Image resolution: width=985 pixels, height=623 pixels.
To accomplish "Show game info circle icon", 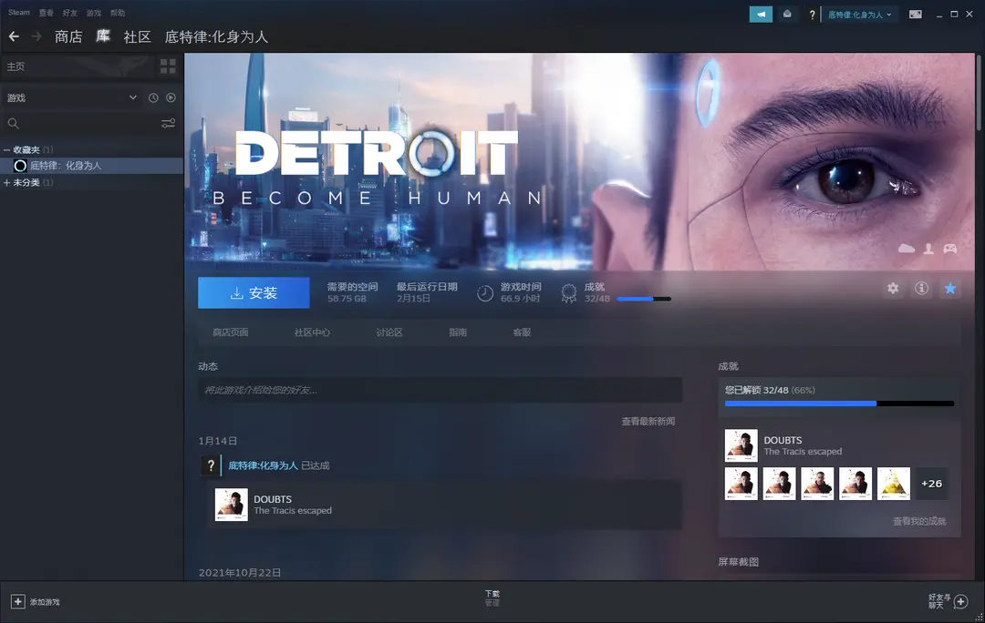I will [x=921, y=288].
